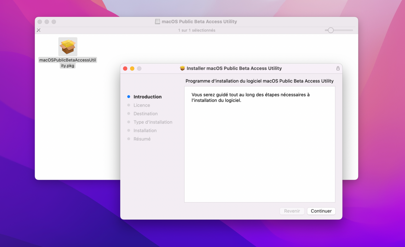Viewport: 405px width, 247px height.
Task: Select the Licence step in sidebar
Action: pyautogui.click(x=142, y=105)
